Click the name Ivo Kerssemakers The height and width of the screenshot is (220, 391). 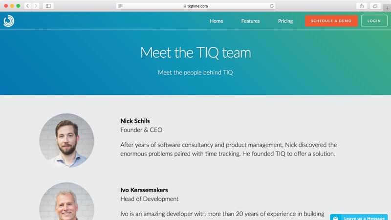(144, 190)
